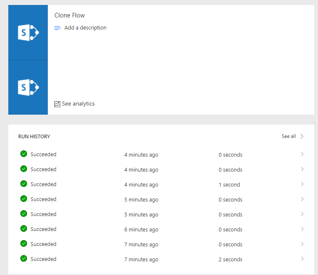Expand the 6 minutes ago run via chevron
This screenshot has height=275, width=318.
(x=302, y=229)
